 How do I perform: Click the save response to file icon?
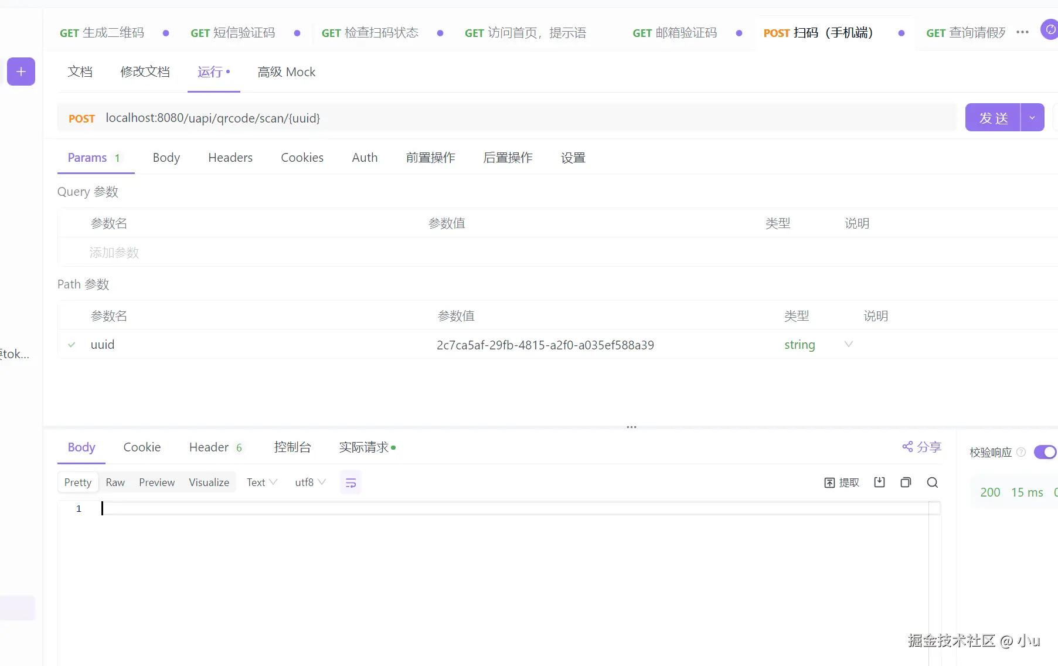[x=879, y=482]
